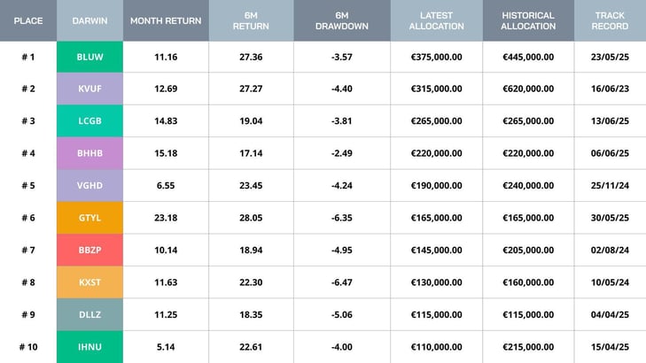646x363 pixels.
Task: Select the DLLZ ticker cell
Action: pos(90,314)
